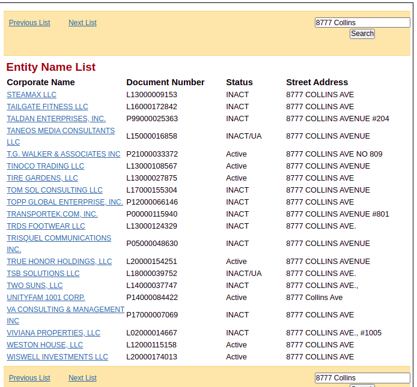Open TRDS FOOTWEAR LLC link
This screenshot has width=417, height=387.
pos(46,226)
